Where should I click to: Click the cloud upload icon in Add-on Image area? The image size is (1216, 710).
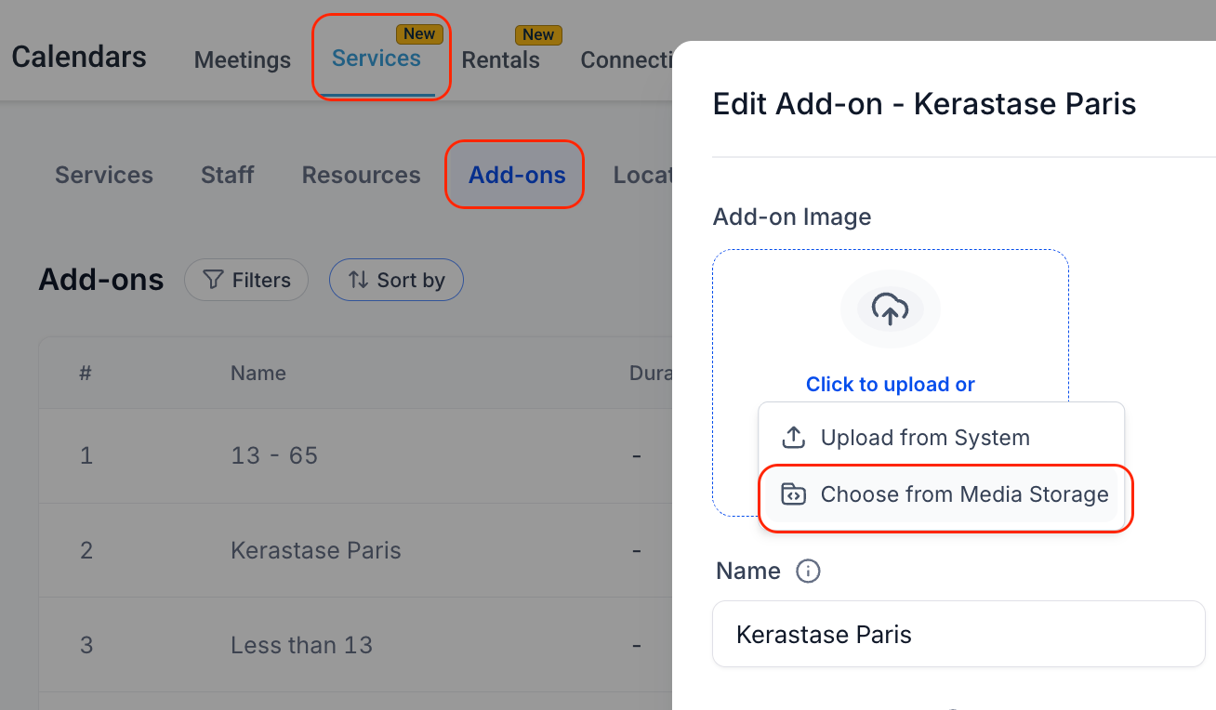(890, 309)
